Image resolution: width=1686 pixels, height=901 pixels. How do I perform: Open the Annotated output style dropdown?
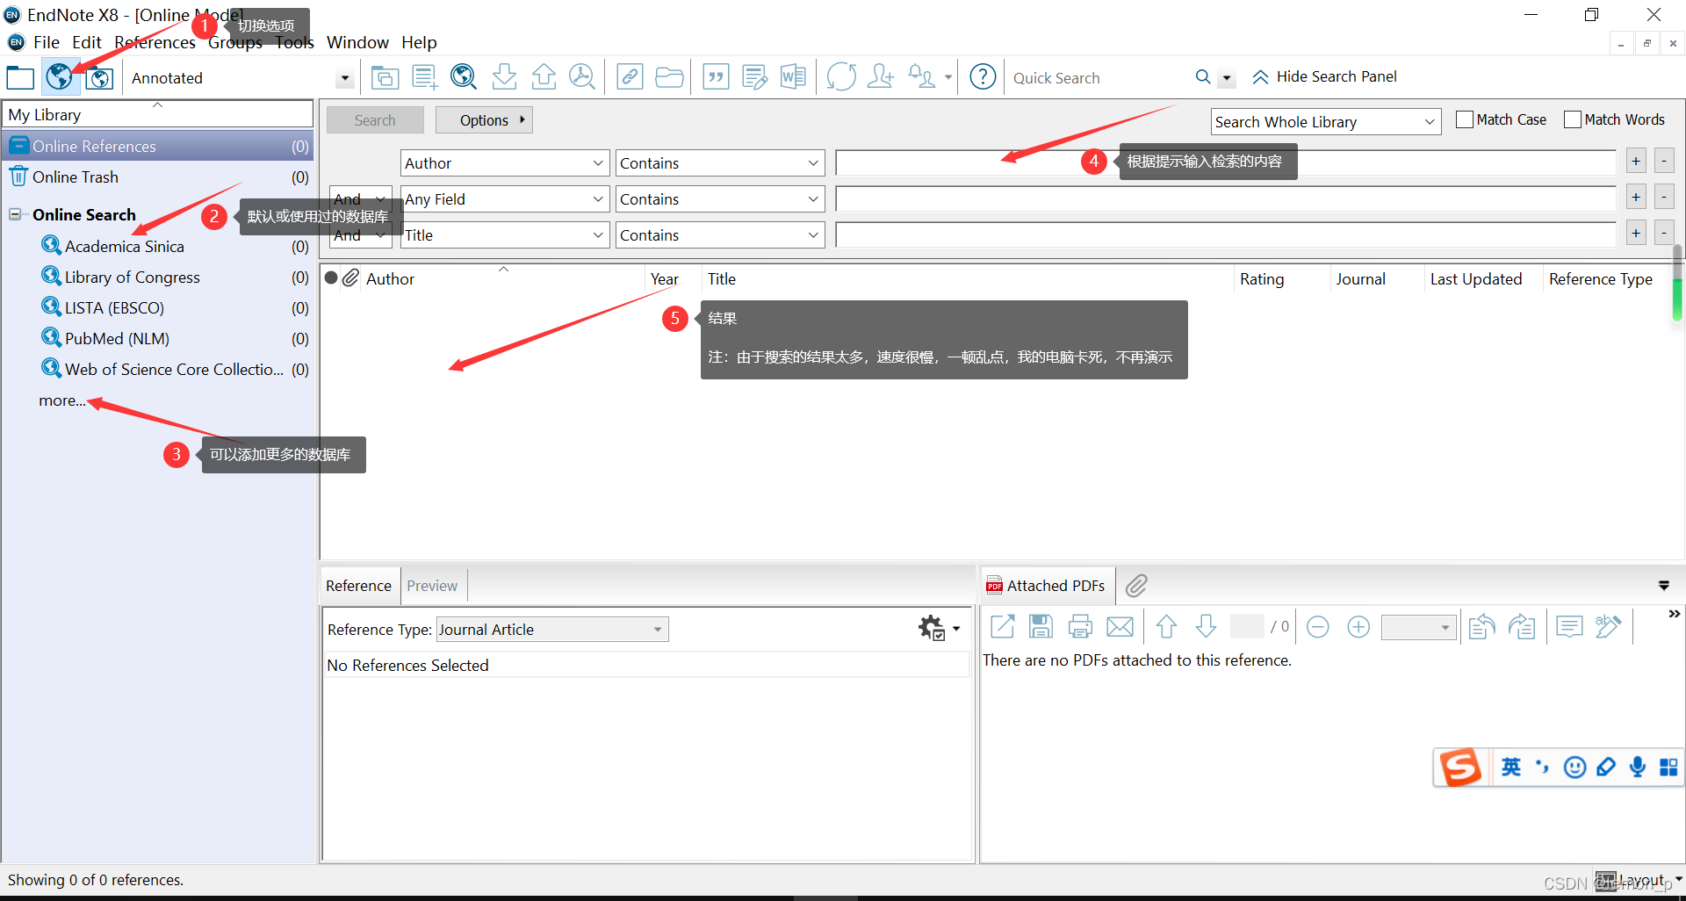(x=345, y=78)
